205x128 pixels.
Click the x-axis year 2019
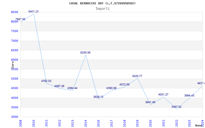coord(138,123)
